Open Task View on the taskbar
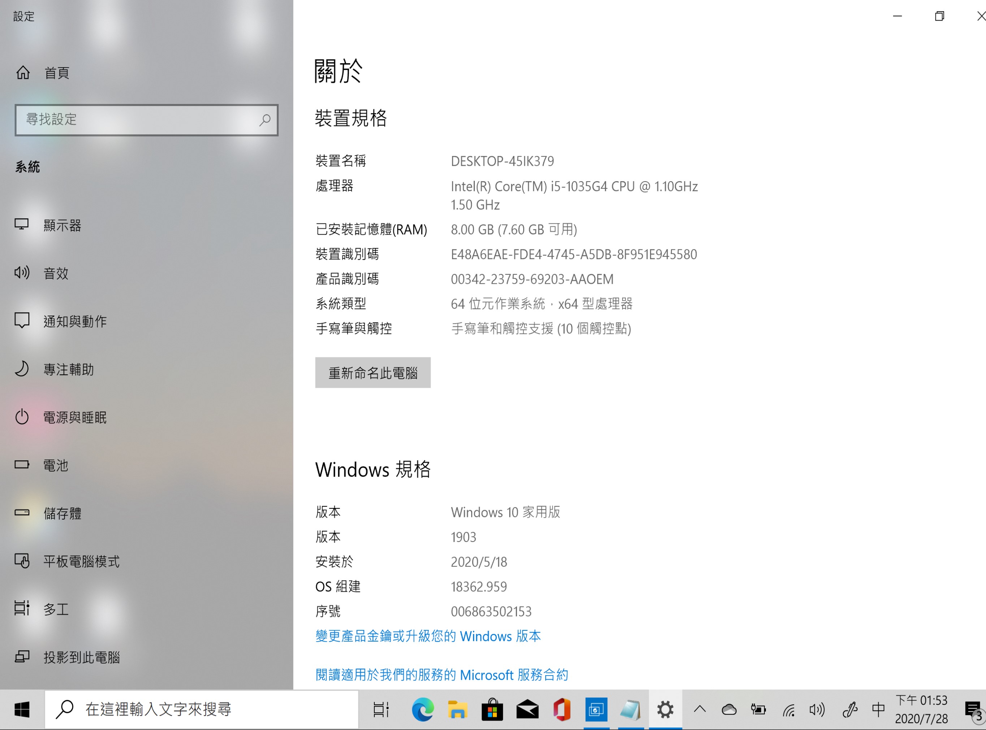The height and width of the screenshot is (730, 986). [x=381, y=710]
